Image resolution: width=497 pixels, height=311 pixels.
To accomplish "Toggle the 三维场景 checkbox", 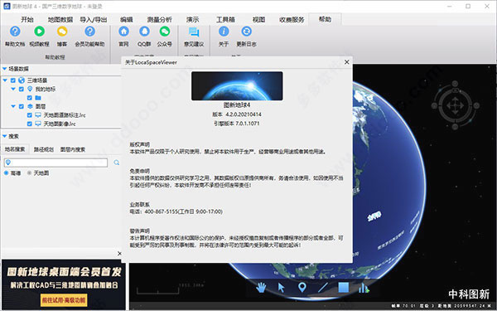I will point(13,80).
